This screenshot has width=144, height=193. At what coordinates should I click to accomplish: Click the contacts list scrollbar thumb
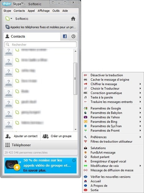pos(75,79)
